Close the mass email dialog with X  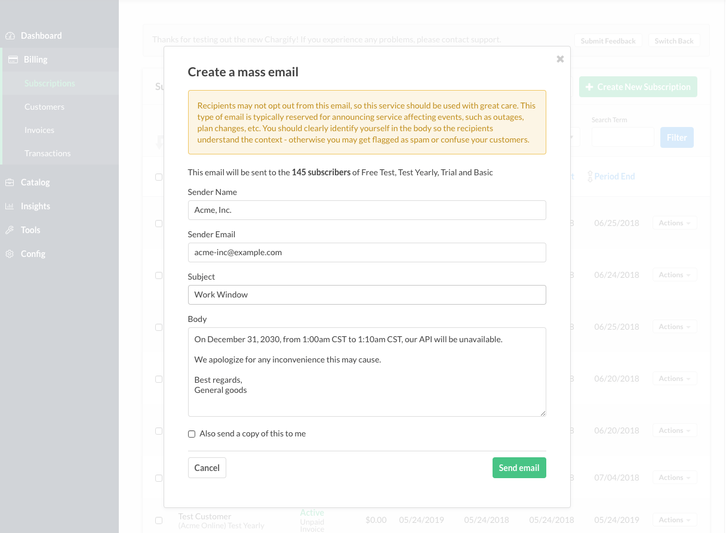click(x=560, y=59)
